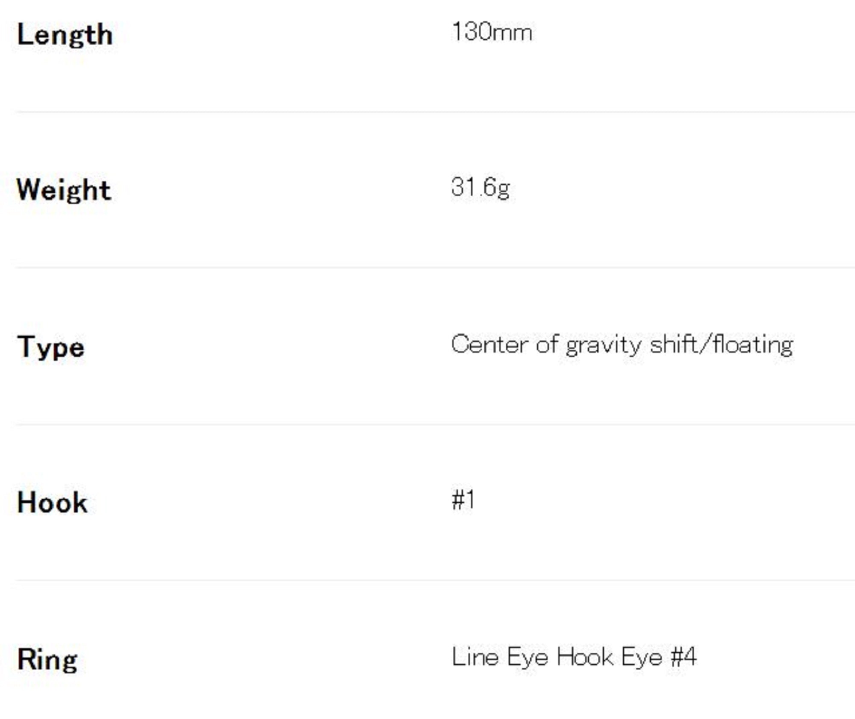Select the "#1" hook size value
This screenshot has height=719, width=855.
click(463, 499)
